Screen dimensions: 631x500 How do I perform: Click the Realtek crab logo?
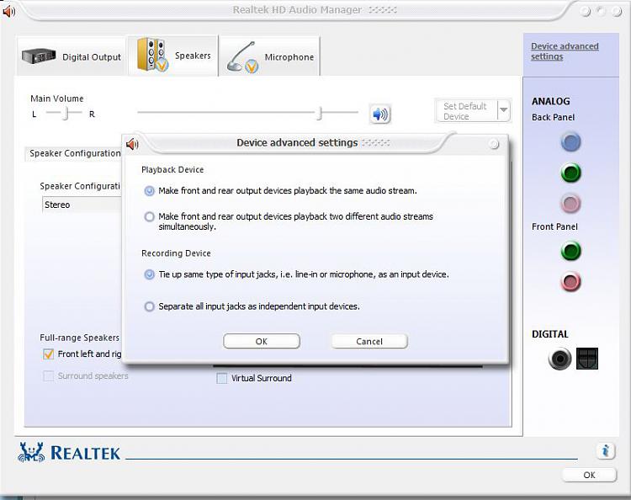[31, 453]
